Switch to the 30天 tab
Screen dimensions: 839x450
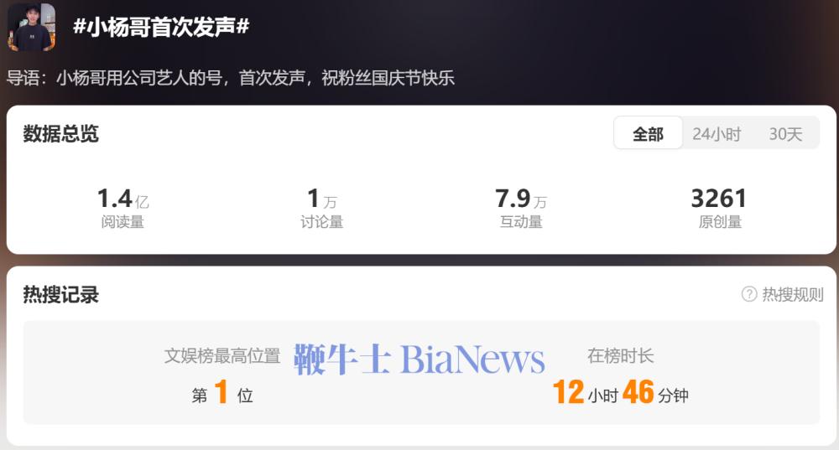(x=785, y=133)
